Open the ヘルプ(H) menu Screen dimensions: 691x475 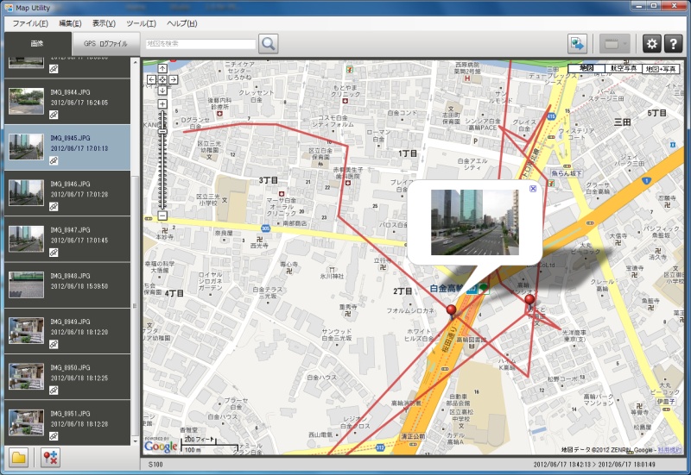(x=182, y=23)
